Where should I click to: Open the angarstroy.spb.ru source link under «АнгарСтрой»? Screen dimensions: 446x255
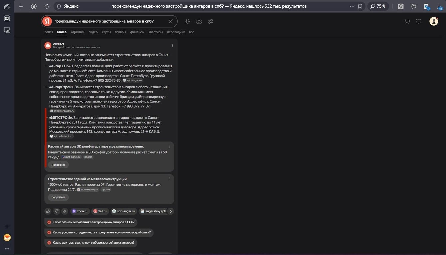pyautogui.click(x=62, y=111)
